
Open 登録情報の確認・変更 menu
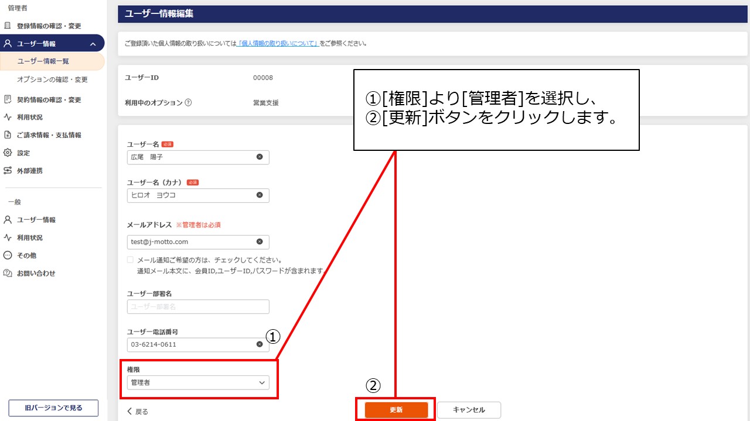[49, 26]
